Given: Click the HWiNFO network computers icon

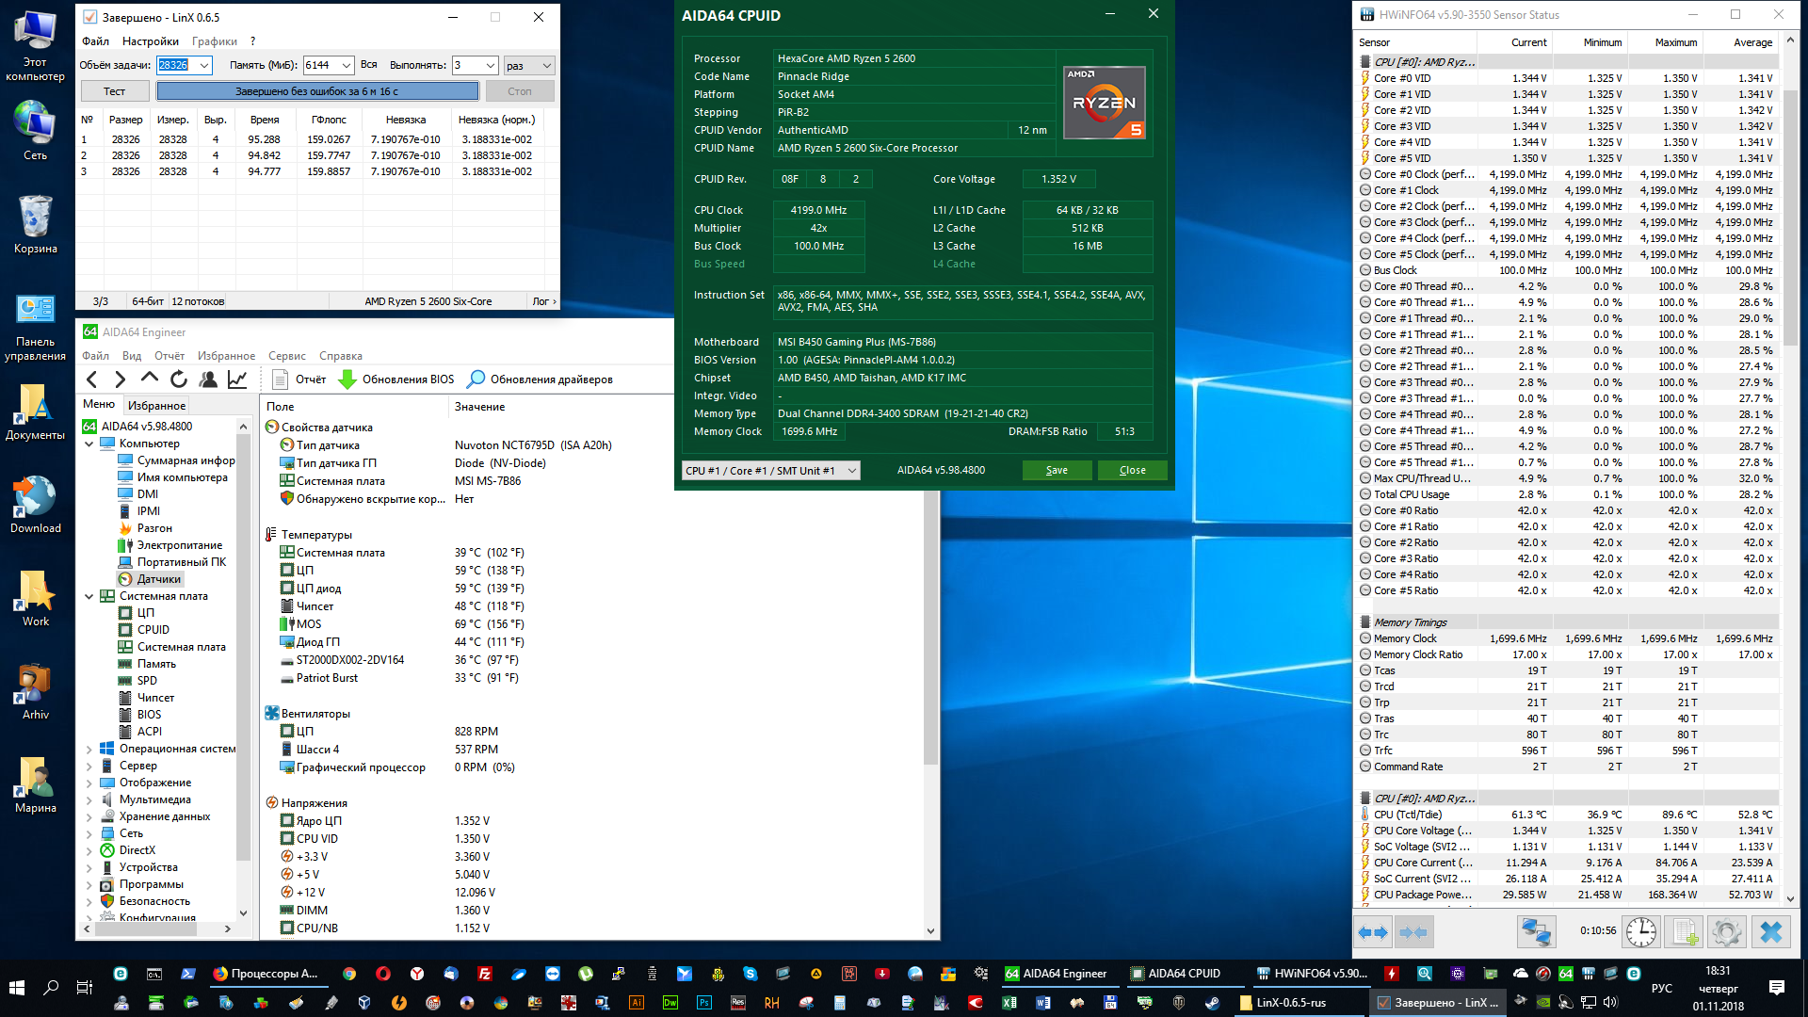Looking at the screenshot, I should point(1536,932).
